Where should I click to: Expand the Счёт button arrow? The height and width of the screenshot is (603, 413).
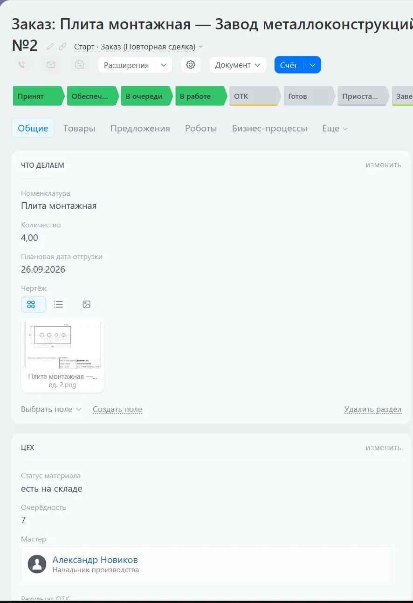pyautogui.click(x=312, y=65)
